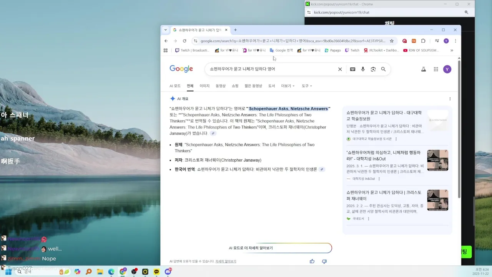Go back to the previous page in Chrome
The width and height of the screenshot is (492, 277).
pyautogui.click(x=166, y=41)
